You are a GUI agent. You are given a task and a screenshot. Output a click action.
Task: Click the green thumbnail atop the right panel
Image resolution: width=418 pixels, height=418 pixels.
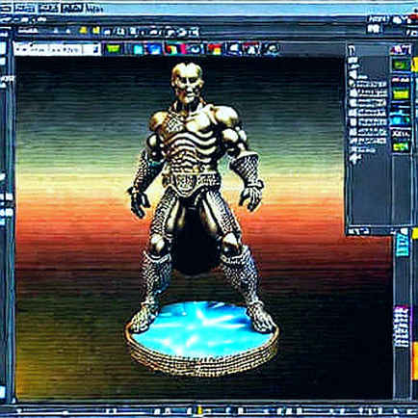pos(400,65)
